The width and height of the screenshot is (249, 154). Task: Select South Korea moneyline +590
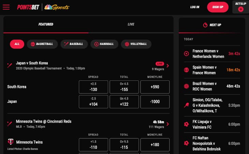pyautogui.click(x=155, y=87)
